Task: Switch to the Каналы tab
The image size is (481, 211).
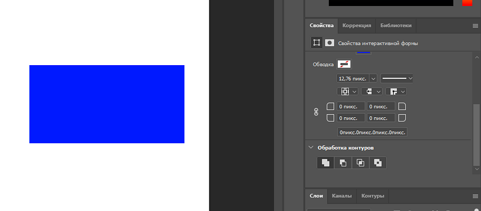Action: point(342,196)
